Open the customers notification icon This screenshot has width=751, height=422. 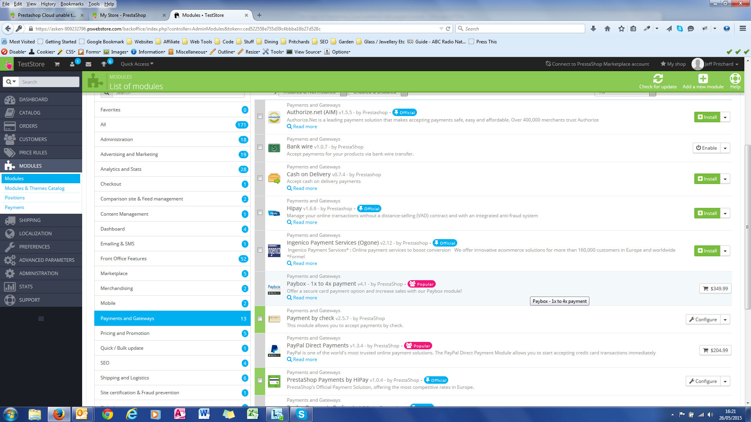72,64
